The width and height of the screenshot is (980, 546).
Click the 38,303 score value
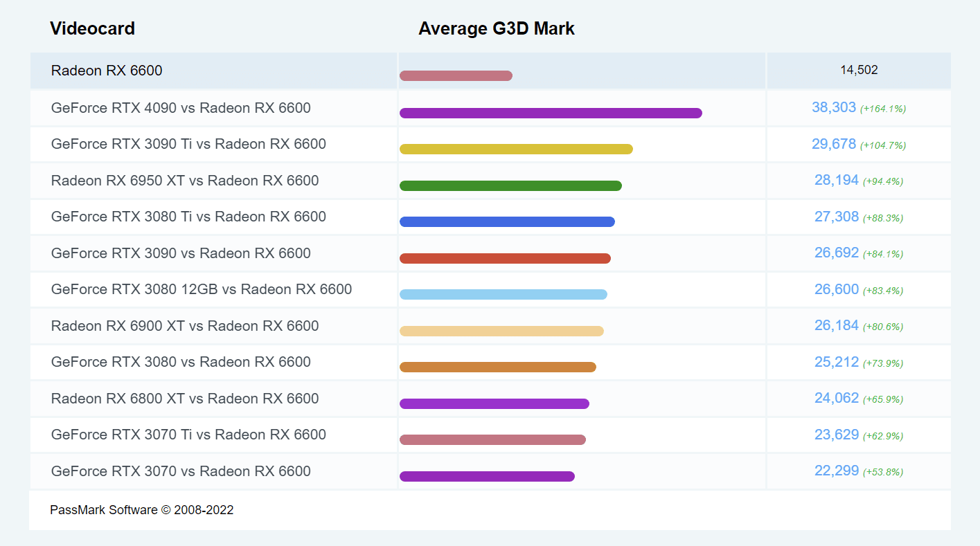[x=834, y=107]
